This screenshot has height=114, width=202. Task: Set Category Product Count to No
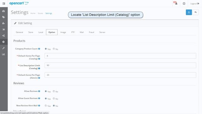[54, 49]
